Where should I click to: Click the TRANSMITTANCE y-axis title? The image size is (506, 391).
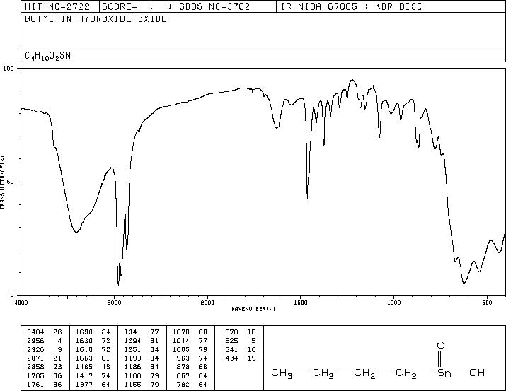pos(2,182)
